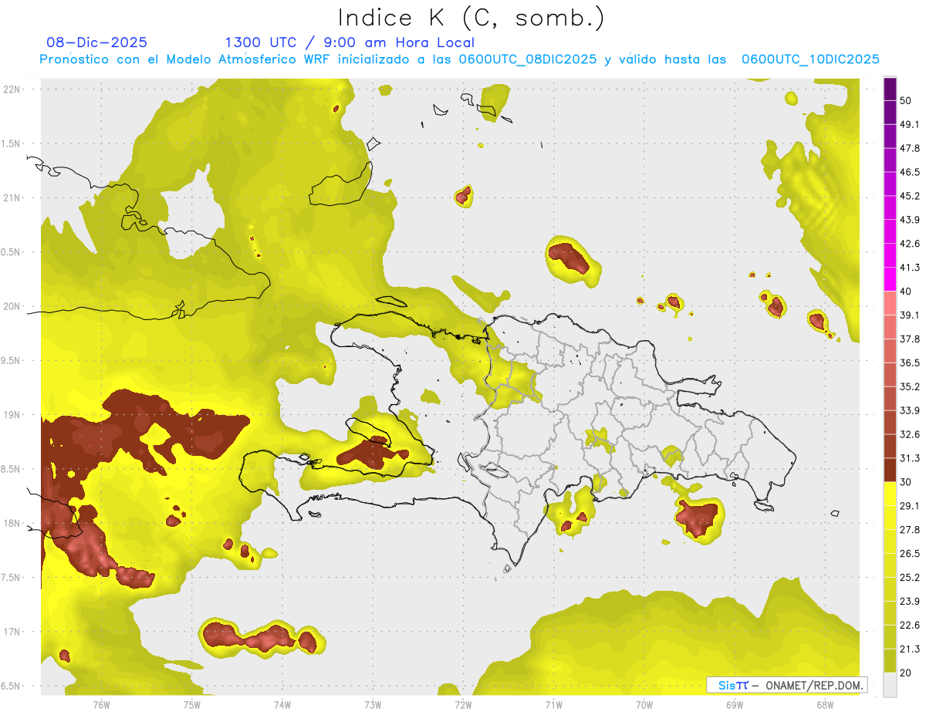
Task: Click the '75W' longitude axis label
Action: [192, 704]
